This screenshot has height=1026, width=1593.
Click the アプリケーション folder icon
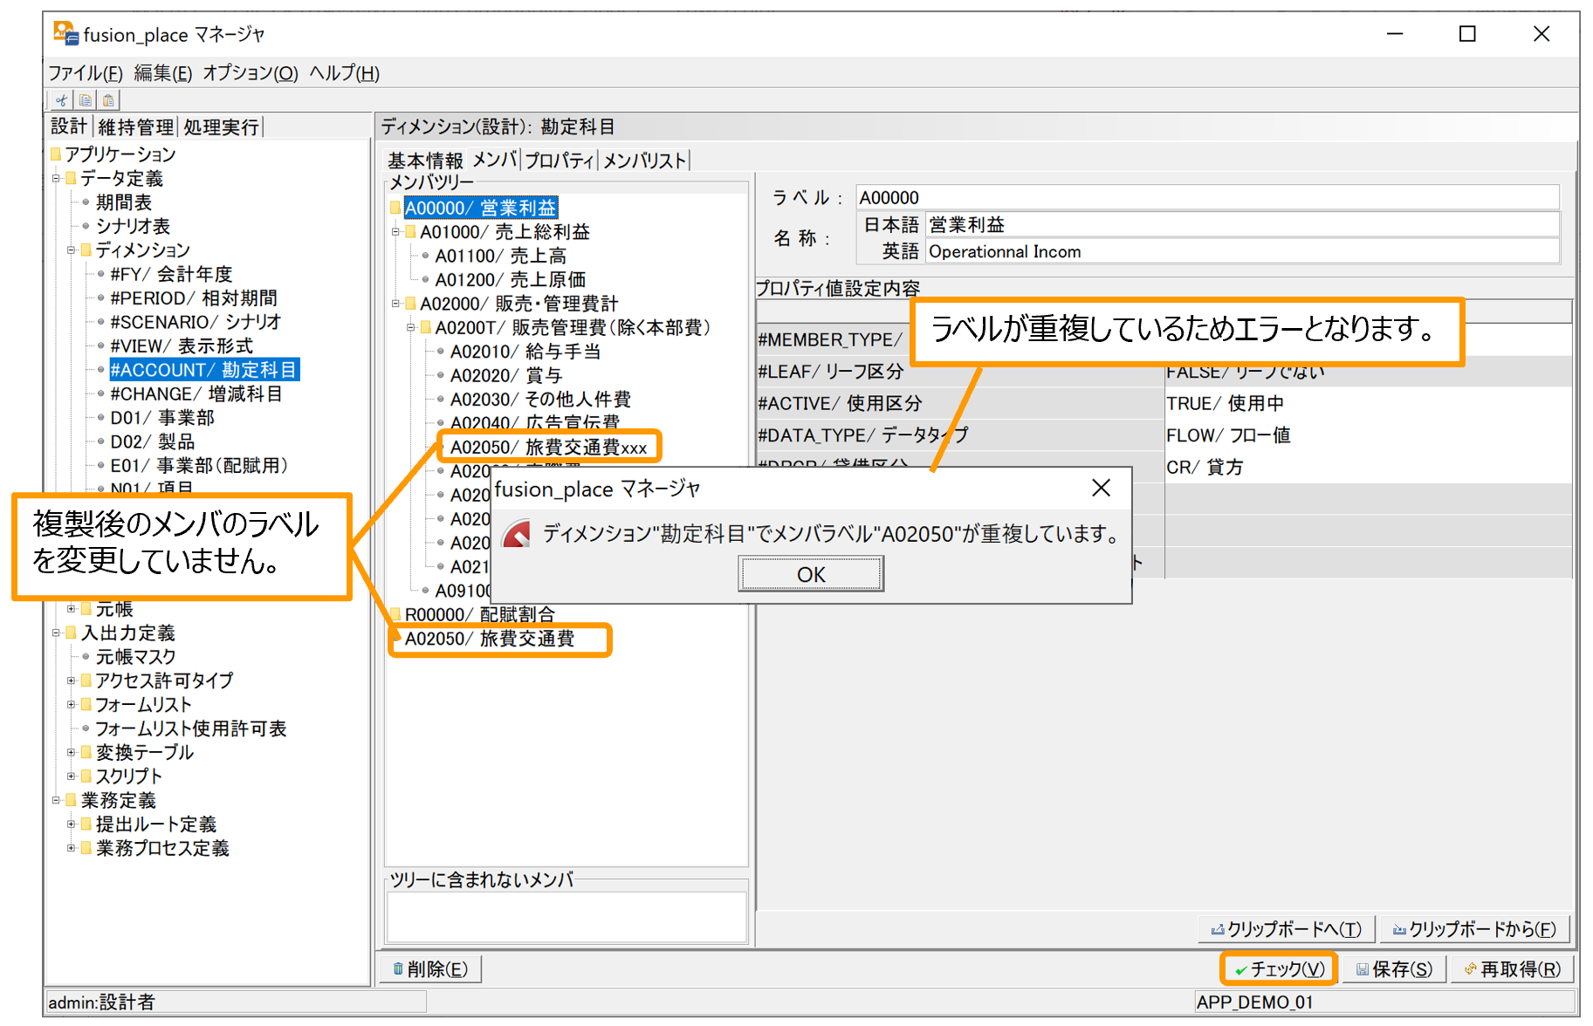pyautogui.click(x=56, y=154)
